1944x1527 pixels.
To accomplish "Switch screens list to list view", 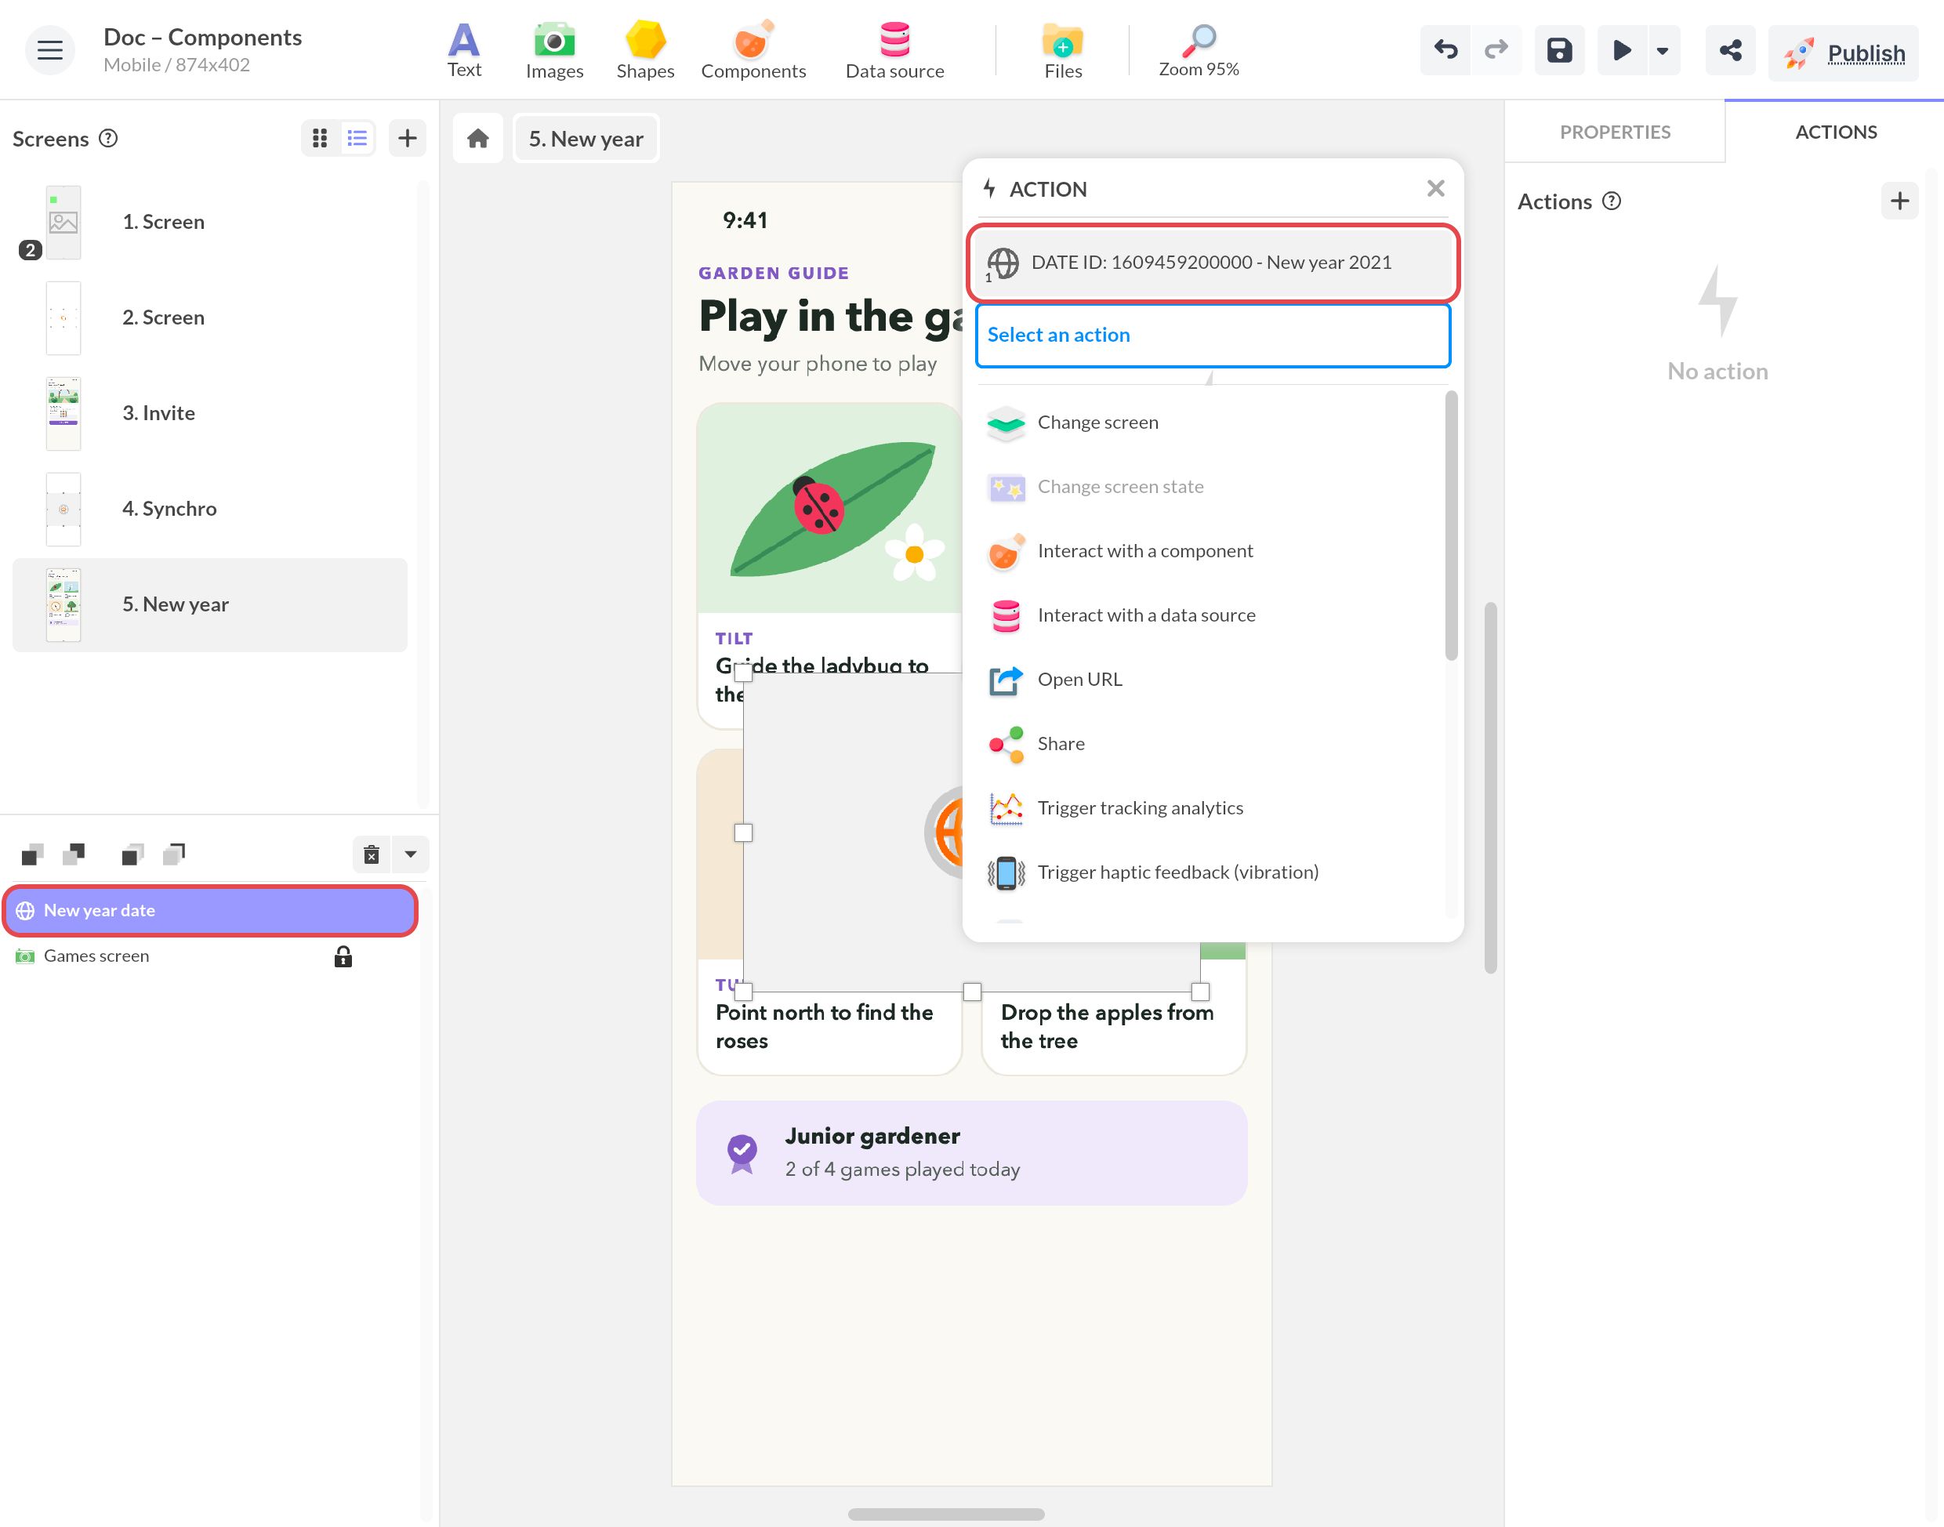I will point(357,138).
